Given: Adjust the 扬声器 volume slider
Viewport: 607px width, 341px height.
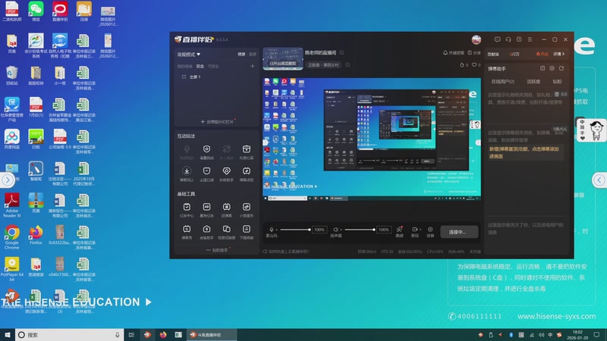Looking at the screenshot, I should tap(360, 230).
